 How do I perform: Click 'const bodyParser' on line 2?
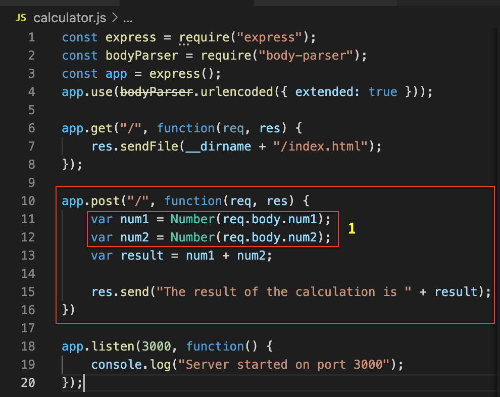120,56
